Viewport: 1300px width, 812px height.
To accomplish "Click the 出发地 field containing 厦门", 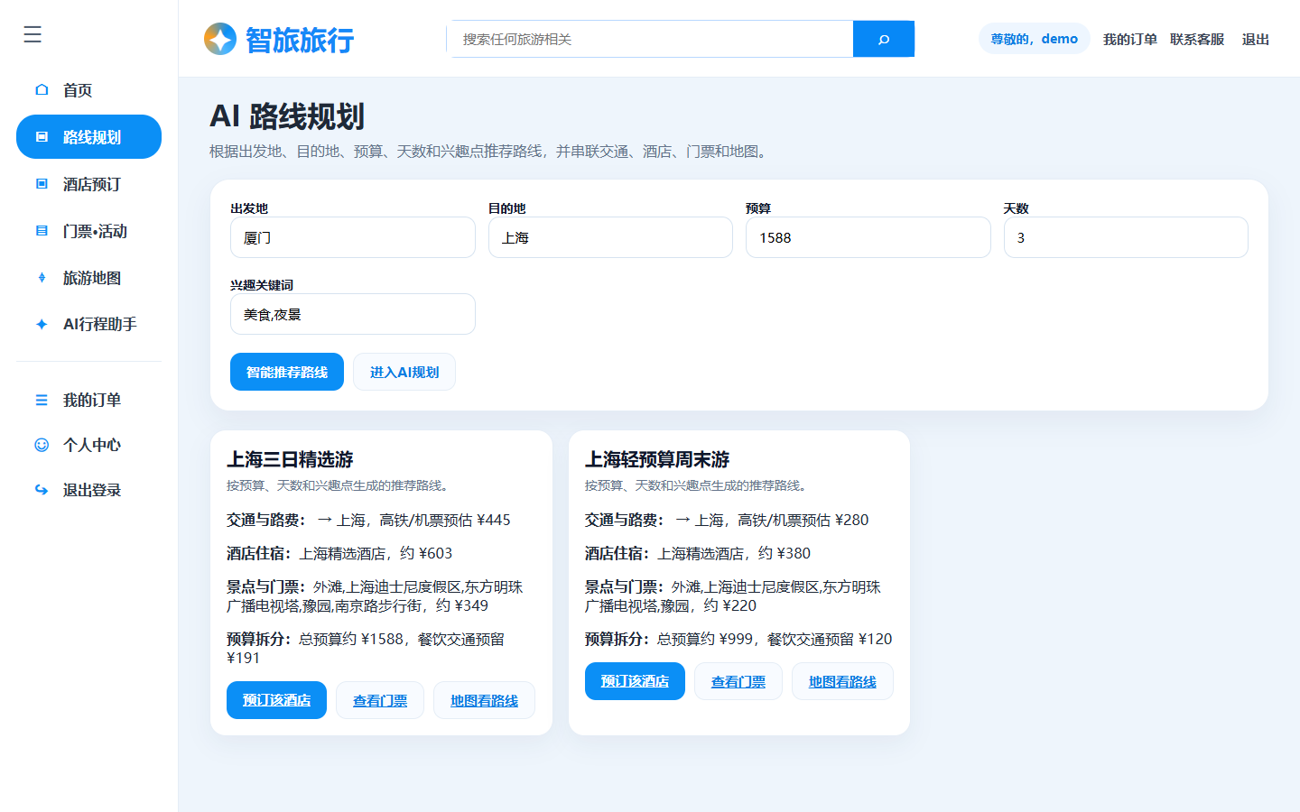I will point(352,237).
